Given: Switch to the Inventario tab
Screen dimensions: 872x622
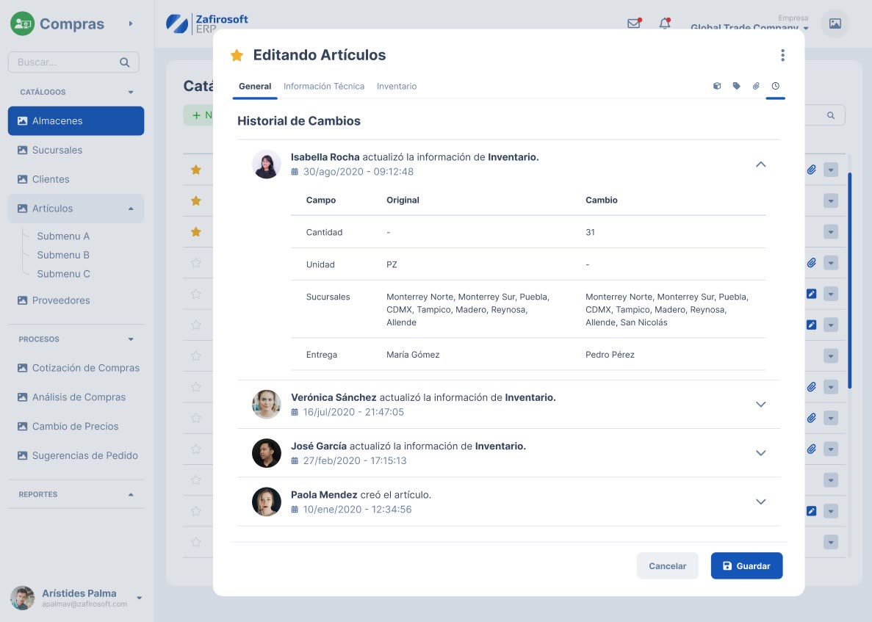Looking at the screenshot, I should click(x=397, y=86).
